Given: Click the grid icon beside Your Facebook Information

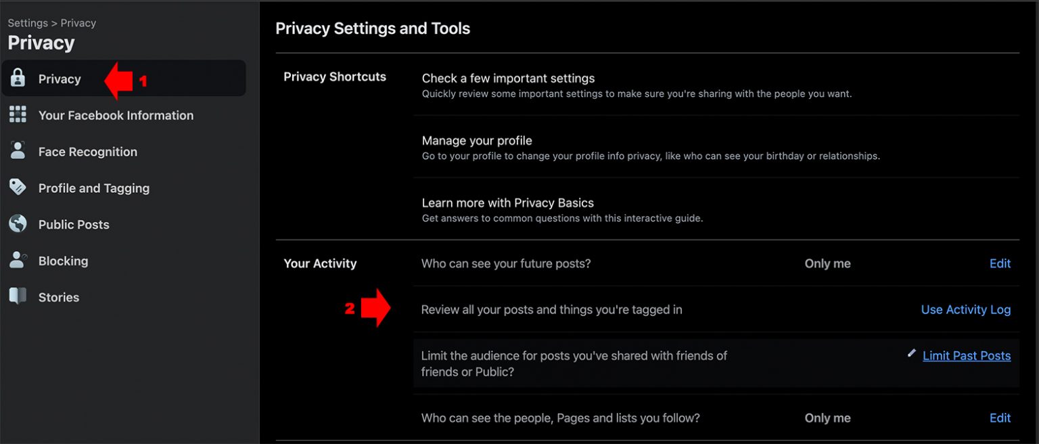Looking at the screenshot, I should point(17,114).
